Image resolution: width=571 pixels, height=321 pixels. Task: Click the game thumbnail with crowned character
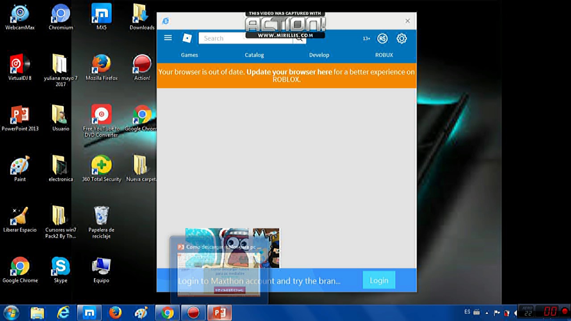pyautogui.click(x=266, y=248)
